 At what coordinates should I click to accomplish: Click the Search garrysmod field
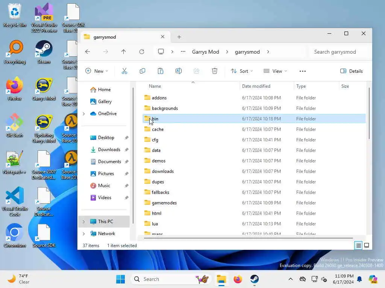click(339, 52)
